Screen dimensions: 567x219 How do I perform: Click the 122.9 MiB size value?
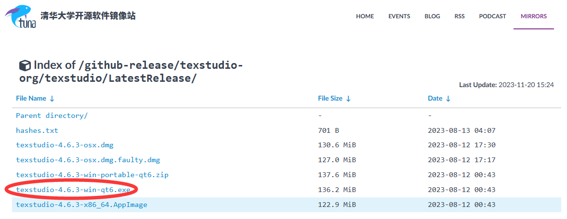tap(337, 205)
